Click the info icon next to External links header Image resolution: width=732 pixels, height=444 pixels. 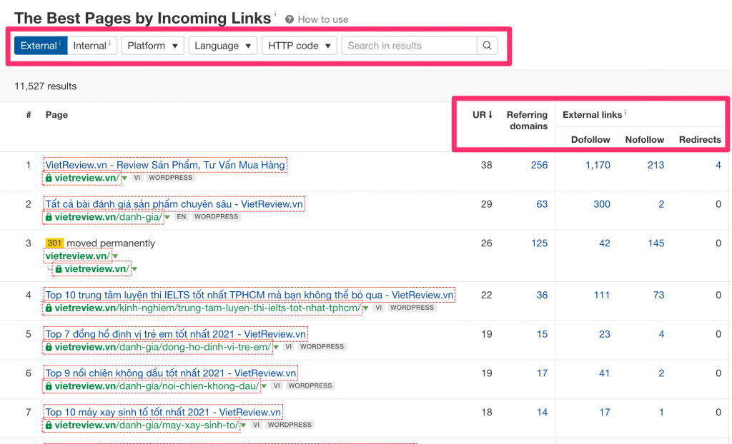pos(625,112)
